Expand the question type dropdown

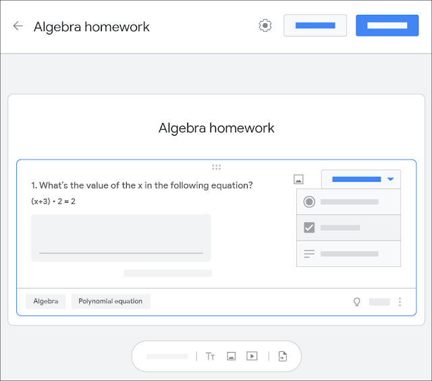(361, 179)
